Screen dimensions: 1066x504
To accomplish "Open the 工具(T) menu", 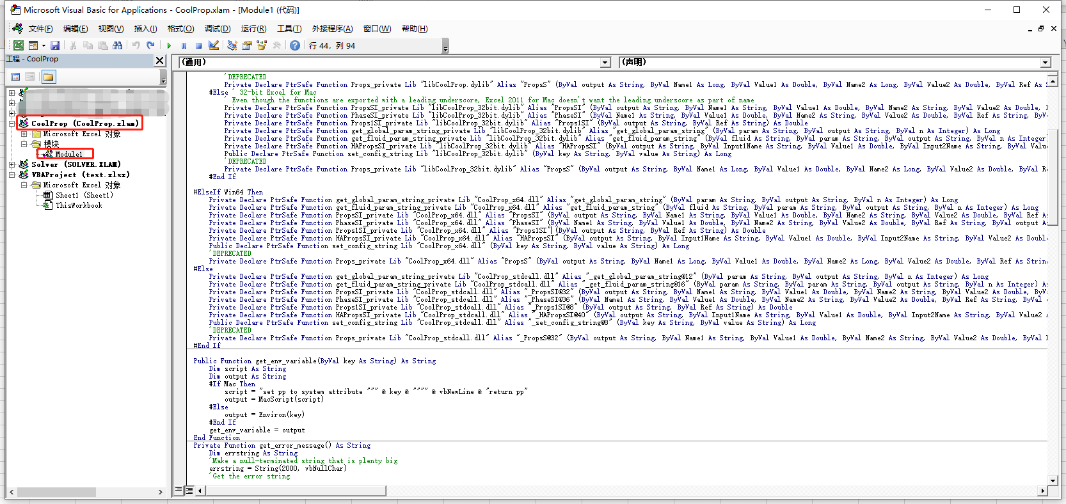I will point(289,29).
